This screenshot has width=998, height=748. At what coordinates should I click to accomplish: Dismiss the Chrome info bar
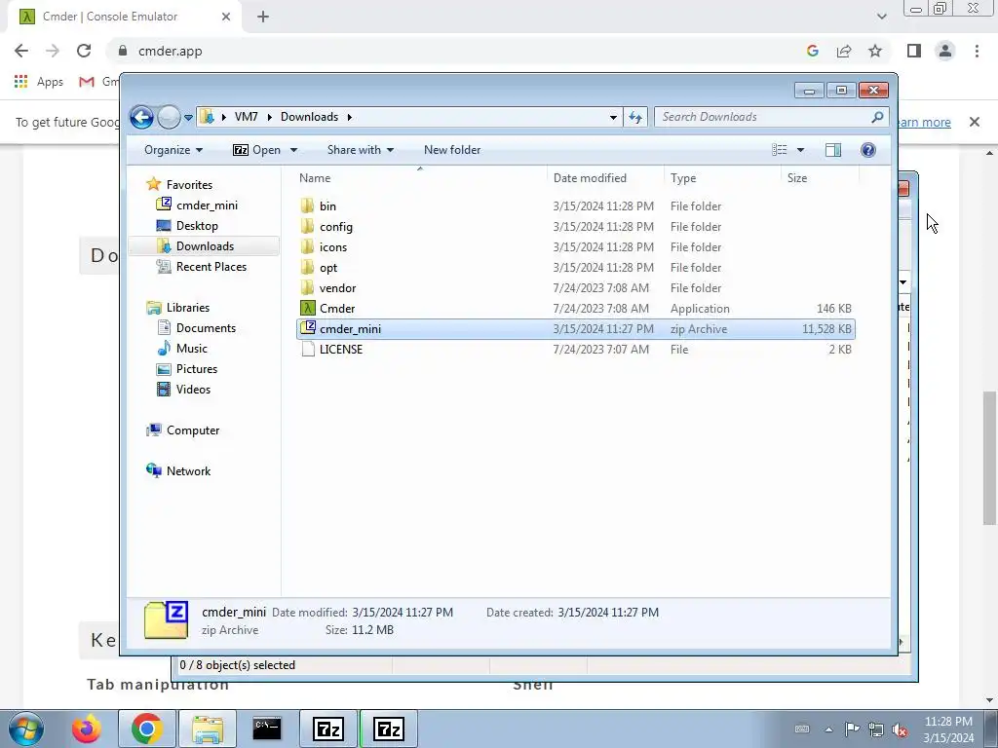point(975,122)
